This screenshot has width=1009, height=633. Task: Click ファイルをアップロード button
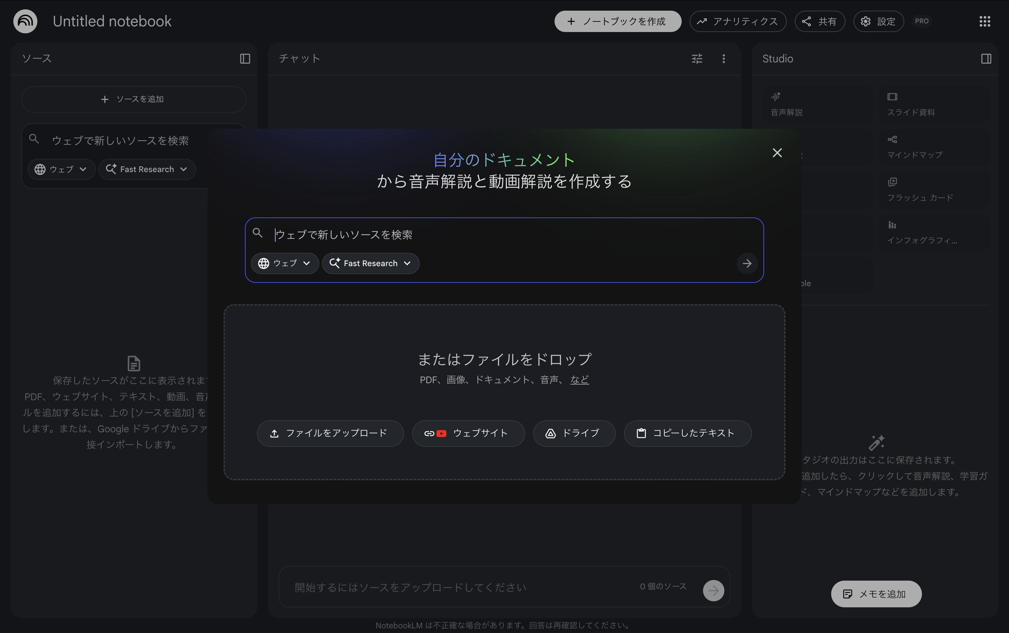point(330,433)
